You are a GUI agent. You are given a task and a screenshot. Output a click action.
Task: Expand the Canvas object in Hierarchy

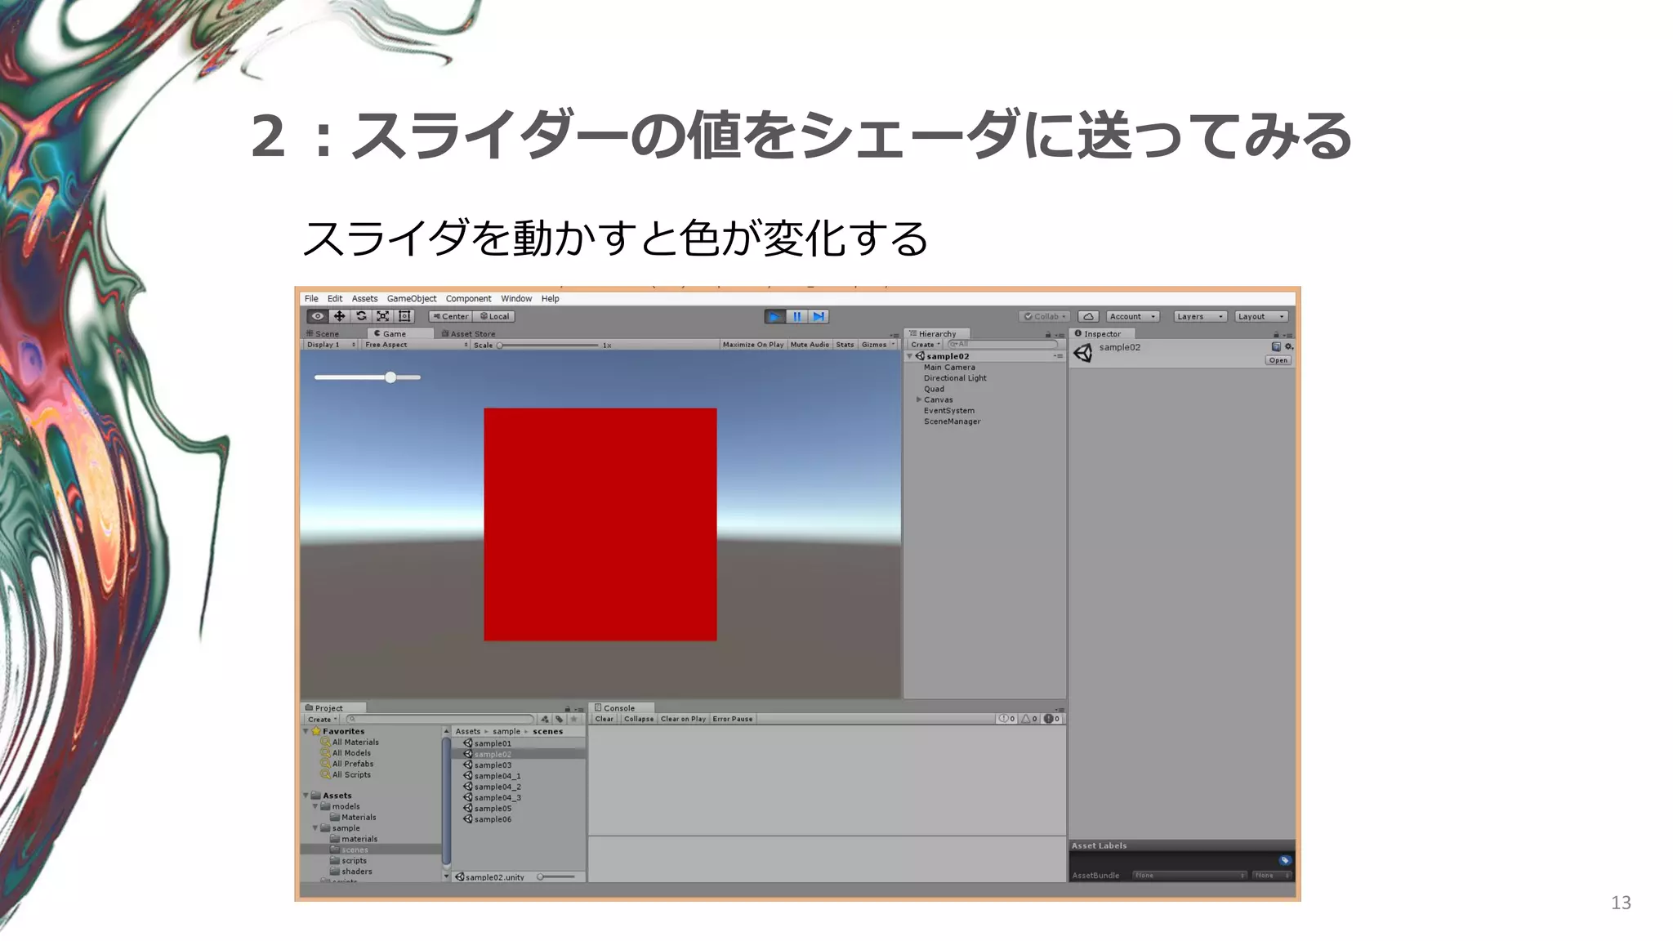(x=919, y=400)
